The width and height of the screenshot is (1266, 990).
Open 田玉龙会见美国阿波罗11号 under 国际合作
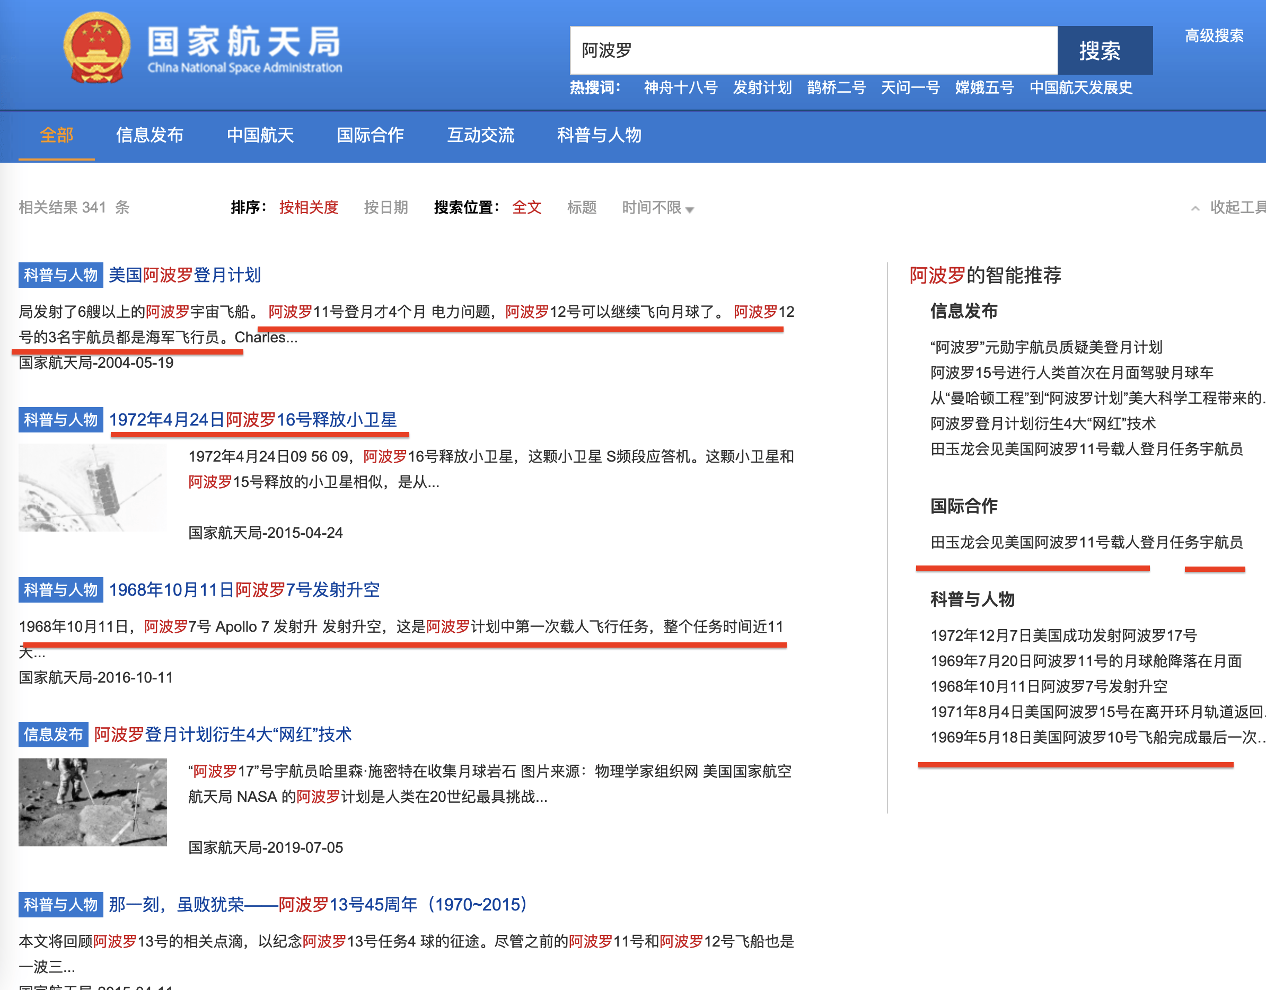pos(1086,543)
